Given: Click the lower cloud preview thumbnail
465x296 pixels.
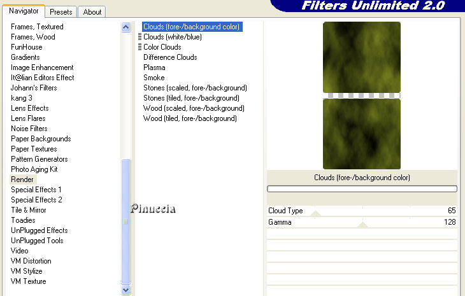Looking at the screenshot, I should [x=362, y=134].
